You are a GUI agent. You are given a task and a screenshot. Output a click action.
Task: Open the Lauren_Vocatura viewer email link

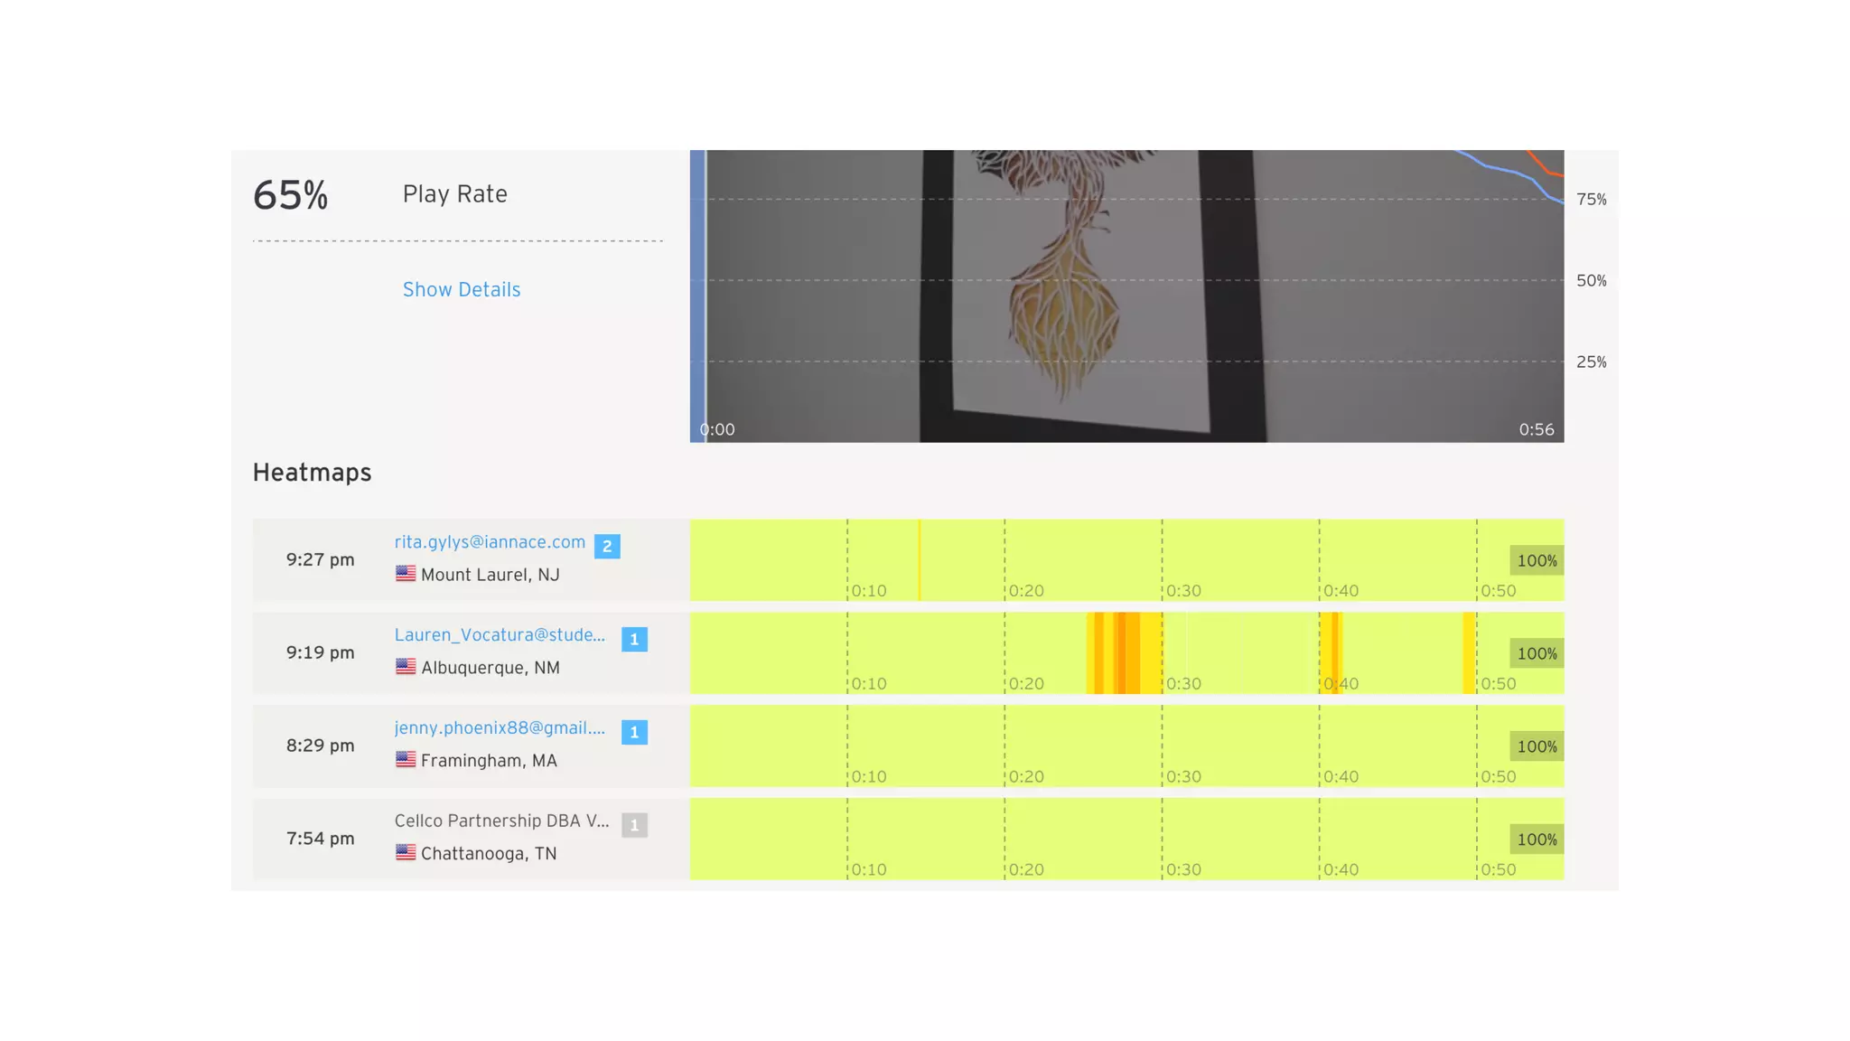[500, 635]
